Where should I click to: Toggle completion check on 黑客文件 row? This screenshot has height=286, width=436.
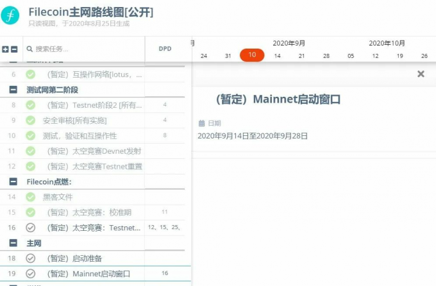(x=31, y=197)
